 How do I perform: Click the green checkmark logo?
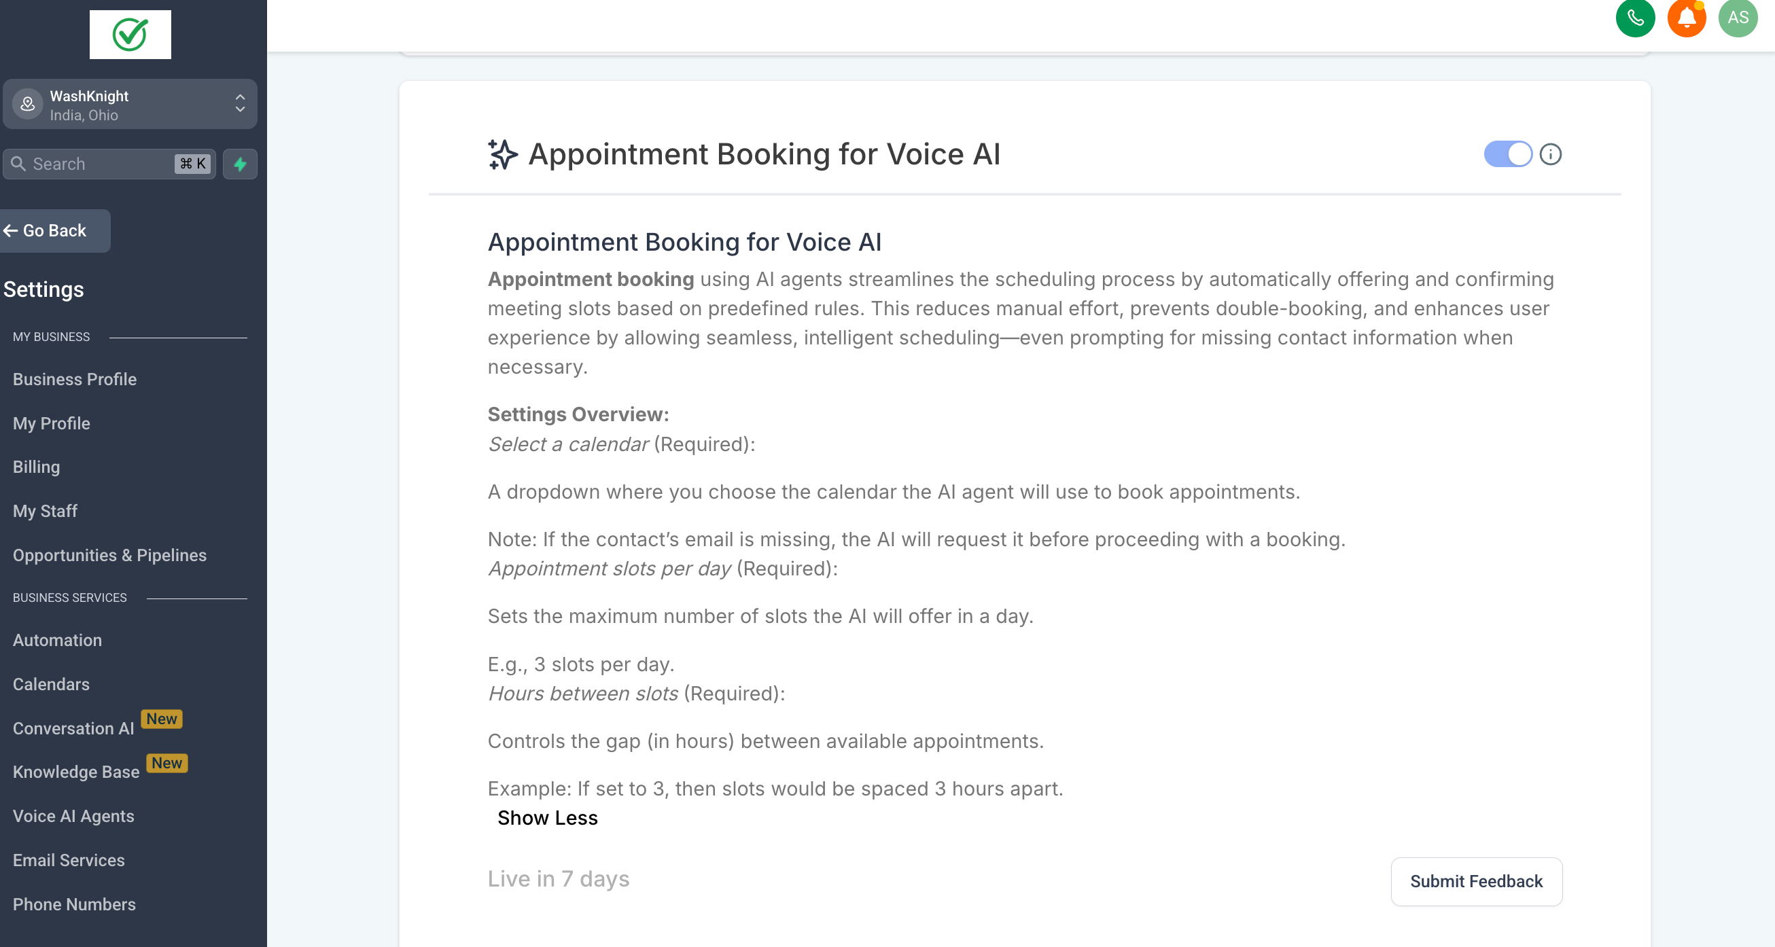click(x=130, y=35)
